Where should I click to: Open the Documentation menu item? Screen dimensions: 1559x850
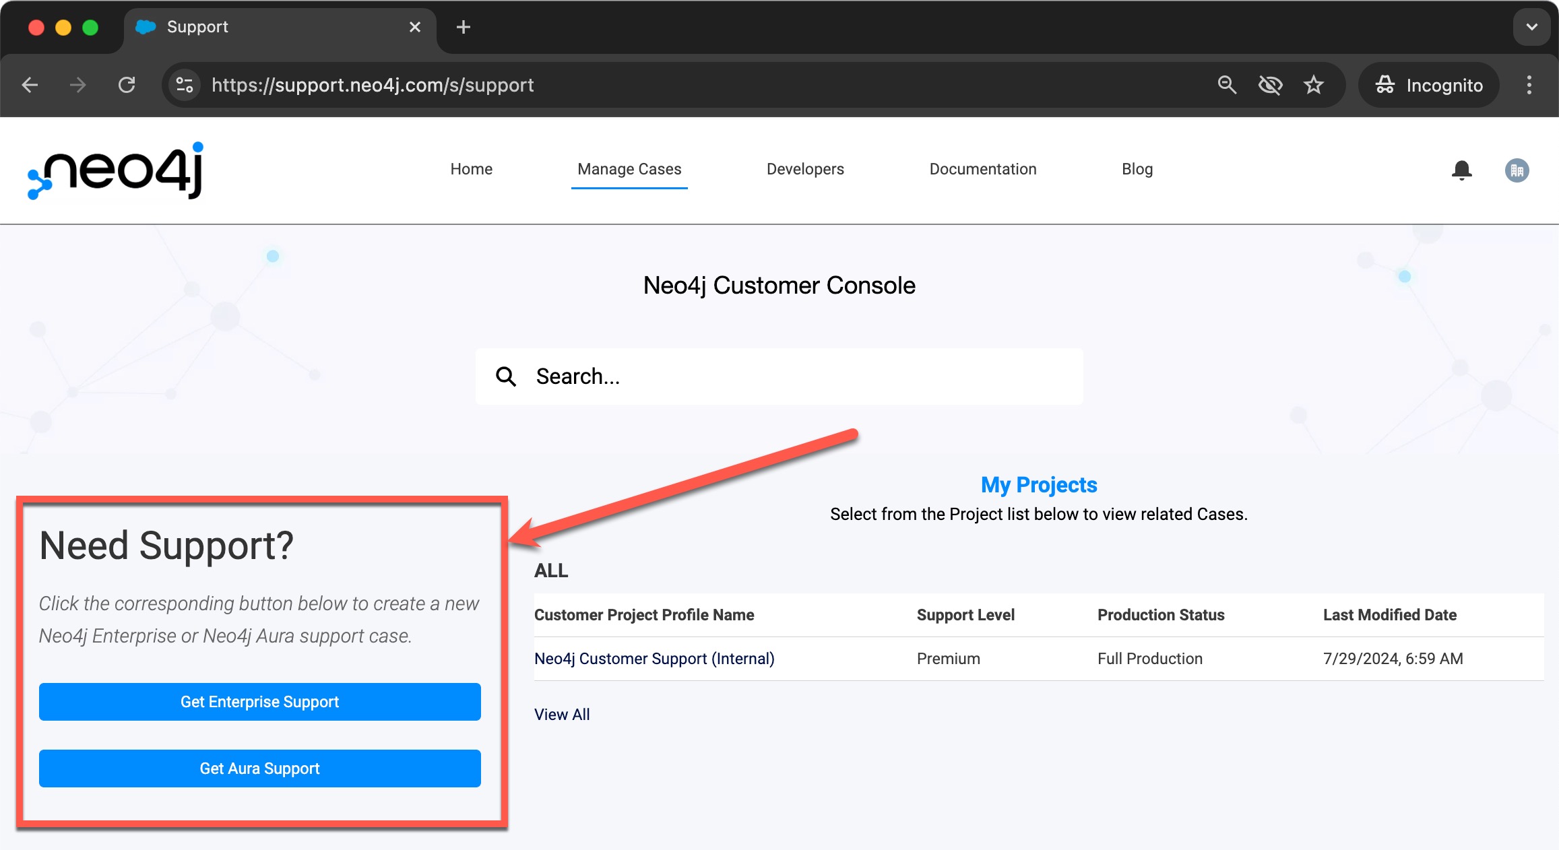click(x=983, y=169)
